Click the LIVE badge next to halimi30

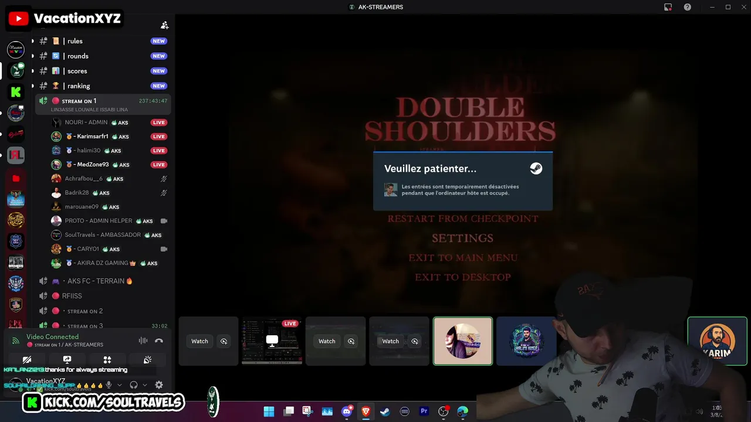pyautogui.click(x=158, y=151)
